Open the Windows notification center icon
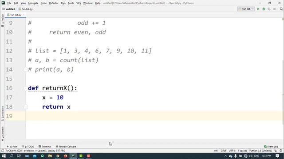This screenshot has width=284, height=159. pyautogui.click(x=277, y=156)
